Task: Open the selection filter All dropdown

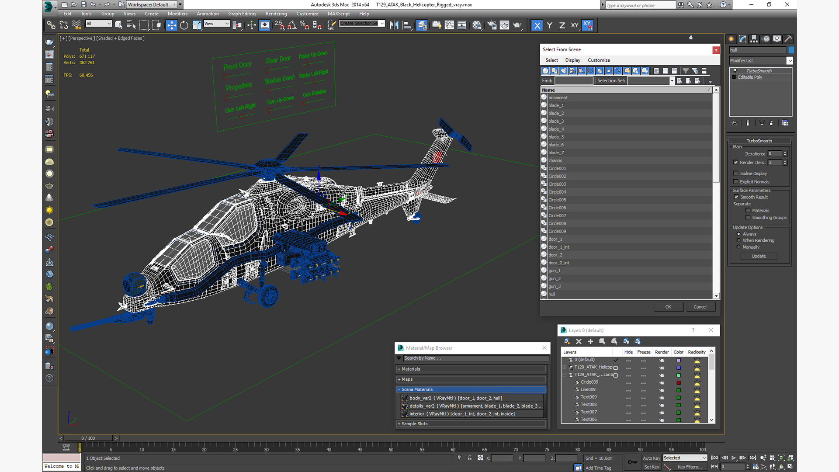Action: pos(99,24)
